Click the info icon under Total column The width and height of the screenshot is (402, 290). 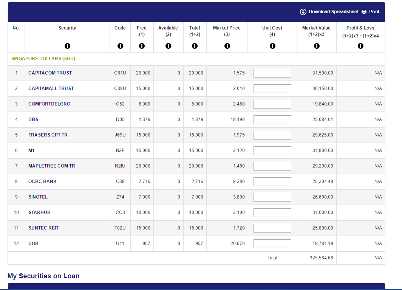click(195, 46)
